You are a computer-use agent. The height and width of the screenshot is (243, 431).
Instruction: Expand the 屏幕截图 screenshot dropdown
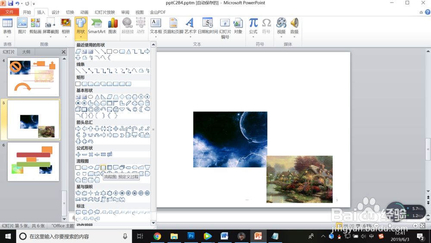coord(50,37)
